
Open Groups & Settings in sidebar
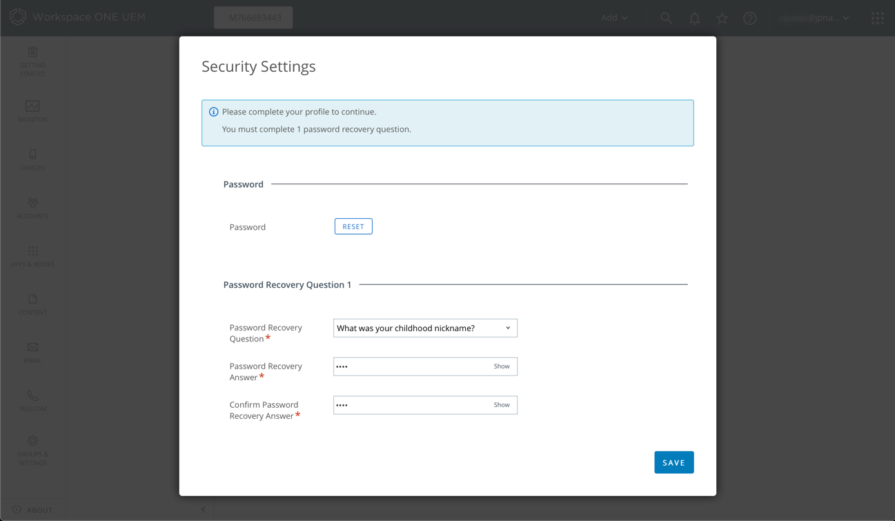(x=32, y=451)
